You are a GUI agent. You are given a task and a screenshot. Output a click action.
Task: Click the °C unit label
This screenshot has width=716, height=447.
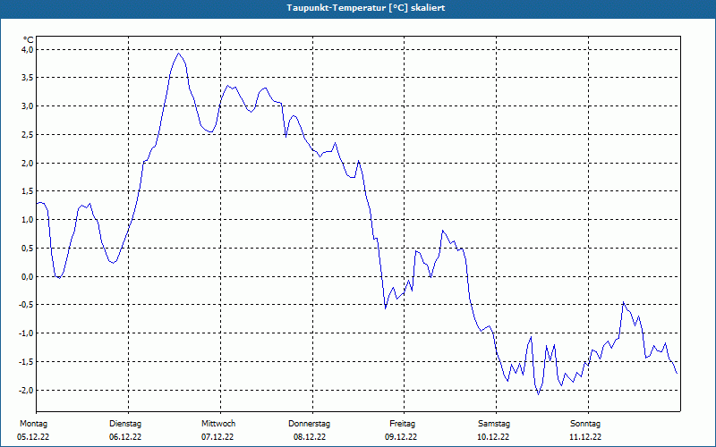tap(29, 40)
